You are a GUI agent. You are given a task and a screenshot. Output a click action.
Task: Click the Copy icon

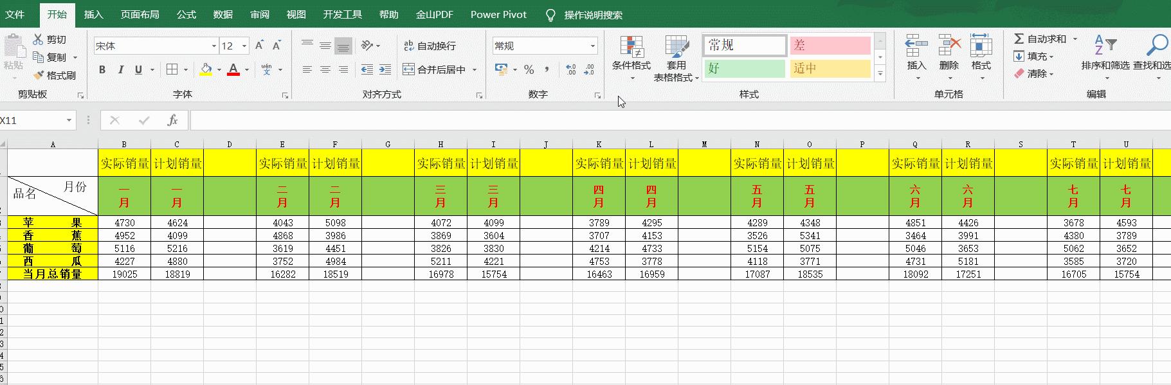(38, 57)
